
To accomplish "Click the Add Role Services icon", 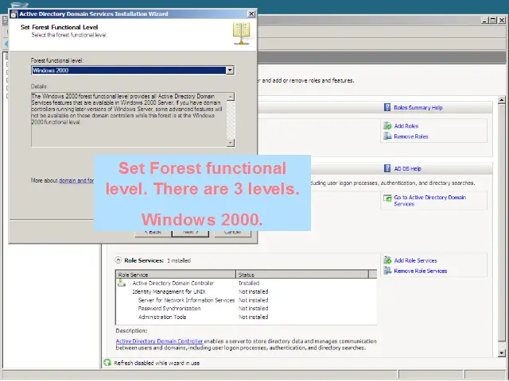I will point(387,260).
